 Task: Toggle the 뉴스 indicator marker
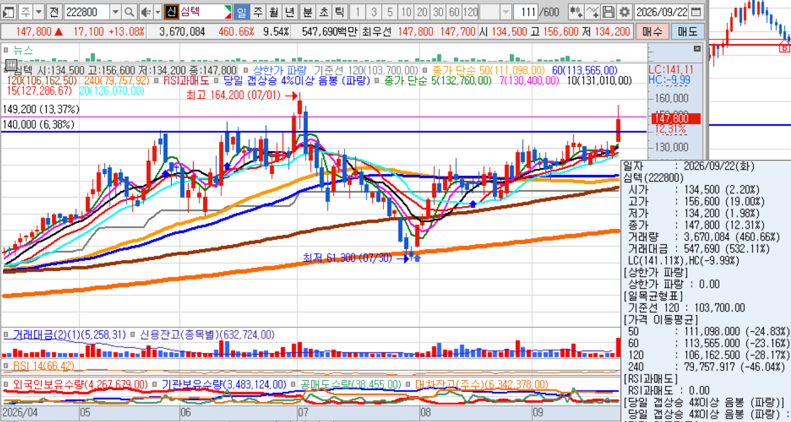pyautogui.click(x=7, y=50)
